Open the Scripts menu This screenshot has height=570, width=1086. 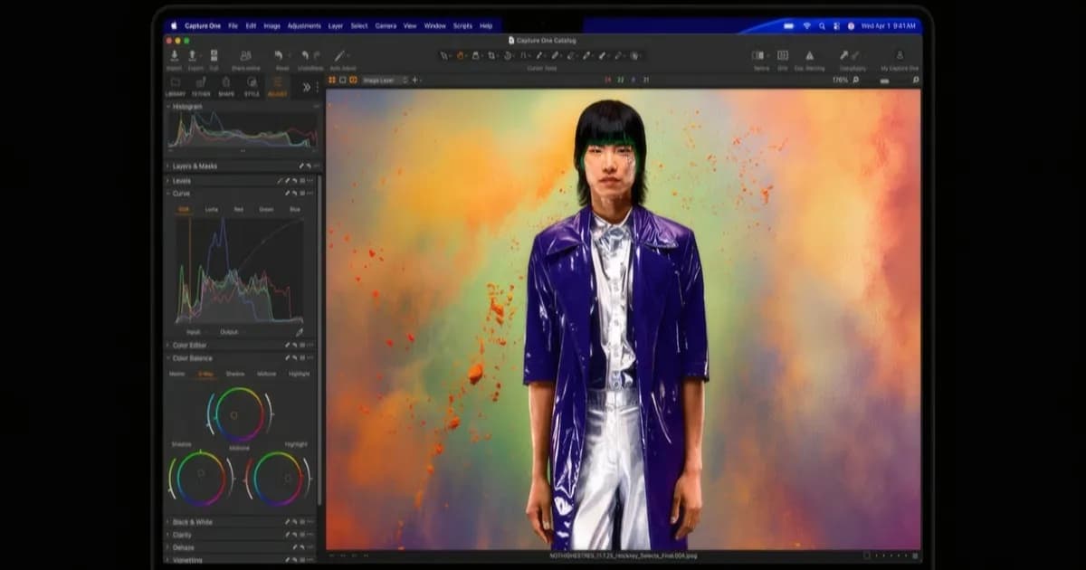point(463,26)
